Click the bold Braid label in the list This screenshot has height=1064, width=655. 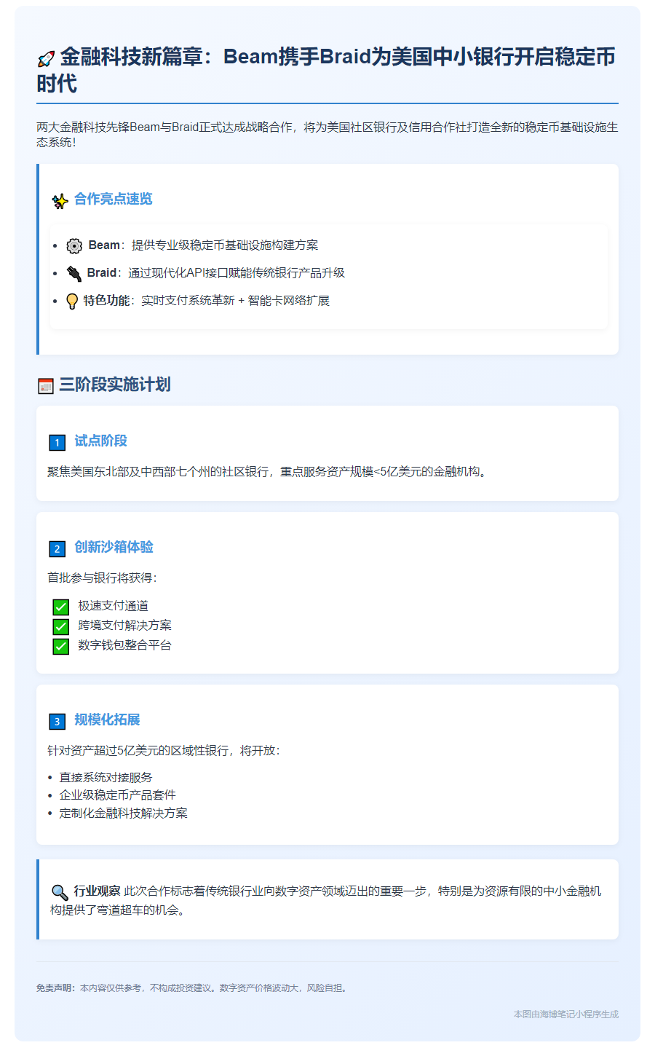tap(102, 273)
